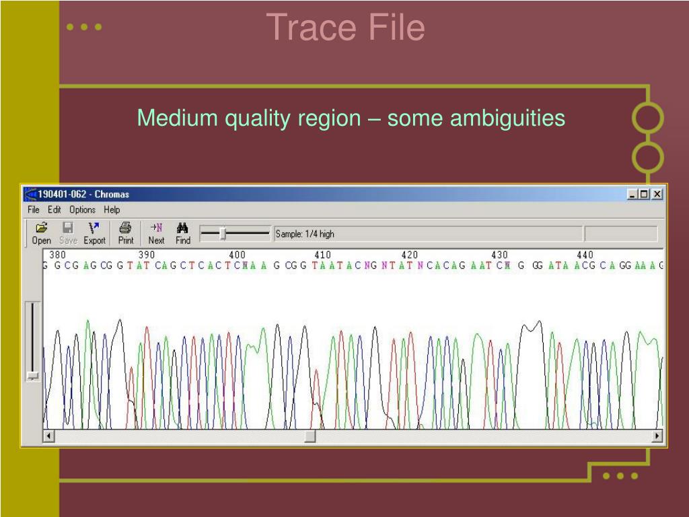The height and width of the screenshot is (517, 689).
Task: Click the Chromas title bar app icon
Action: point(30,194)
